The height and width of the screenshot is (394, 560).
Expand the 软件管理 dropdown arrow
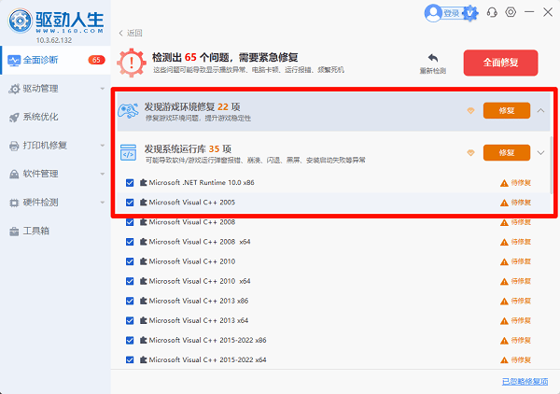click(103, 174)
